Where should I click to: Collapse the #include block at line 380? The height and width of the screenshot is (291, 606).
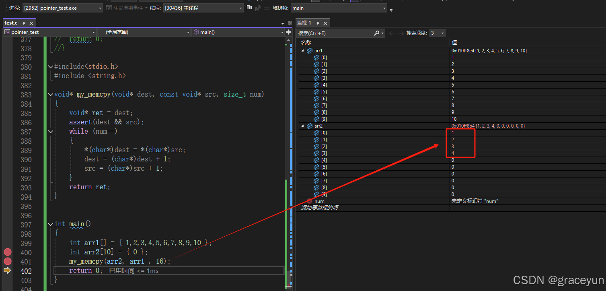point(51,66)
